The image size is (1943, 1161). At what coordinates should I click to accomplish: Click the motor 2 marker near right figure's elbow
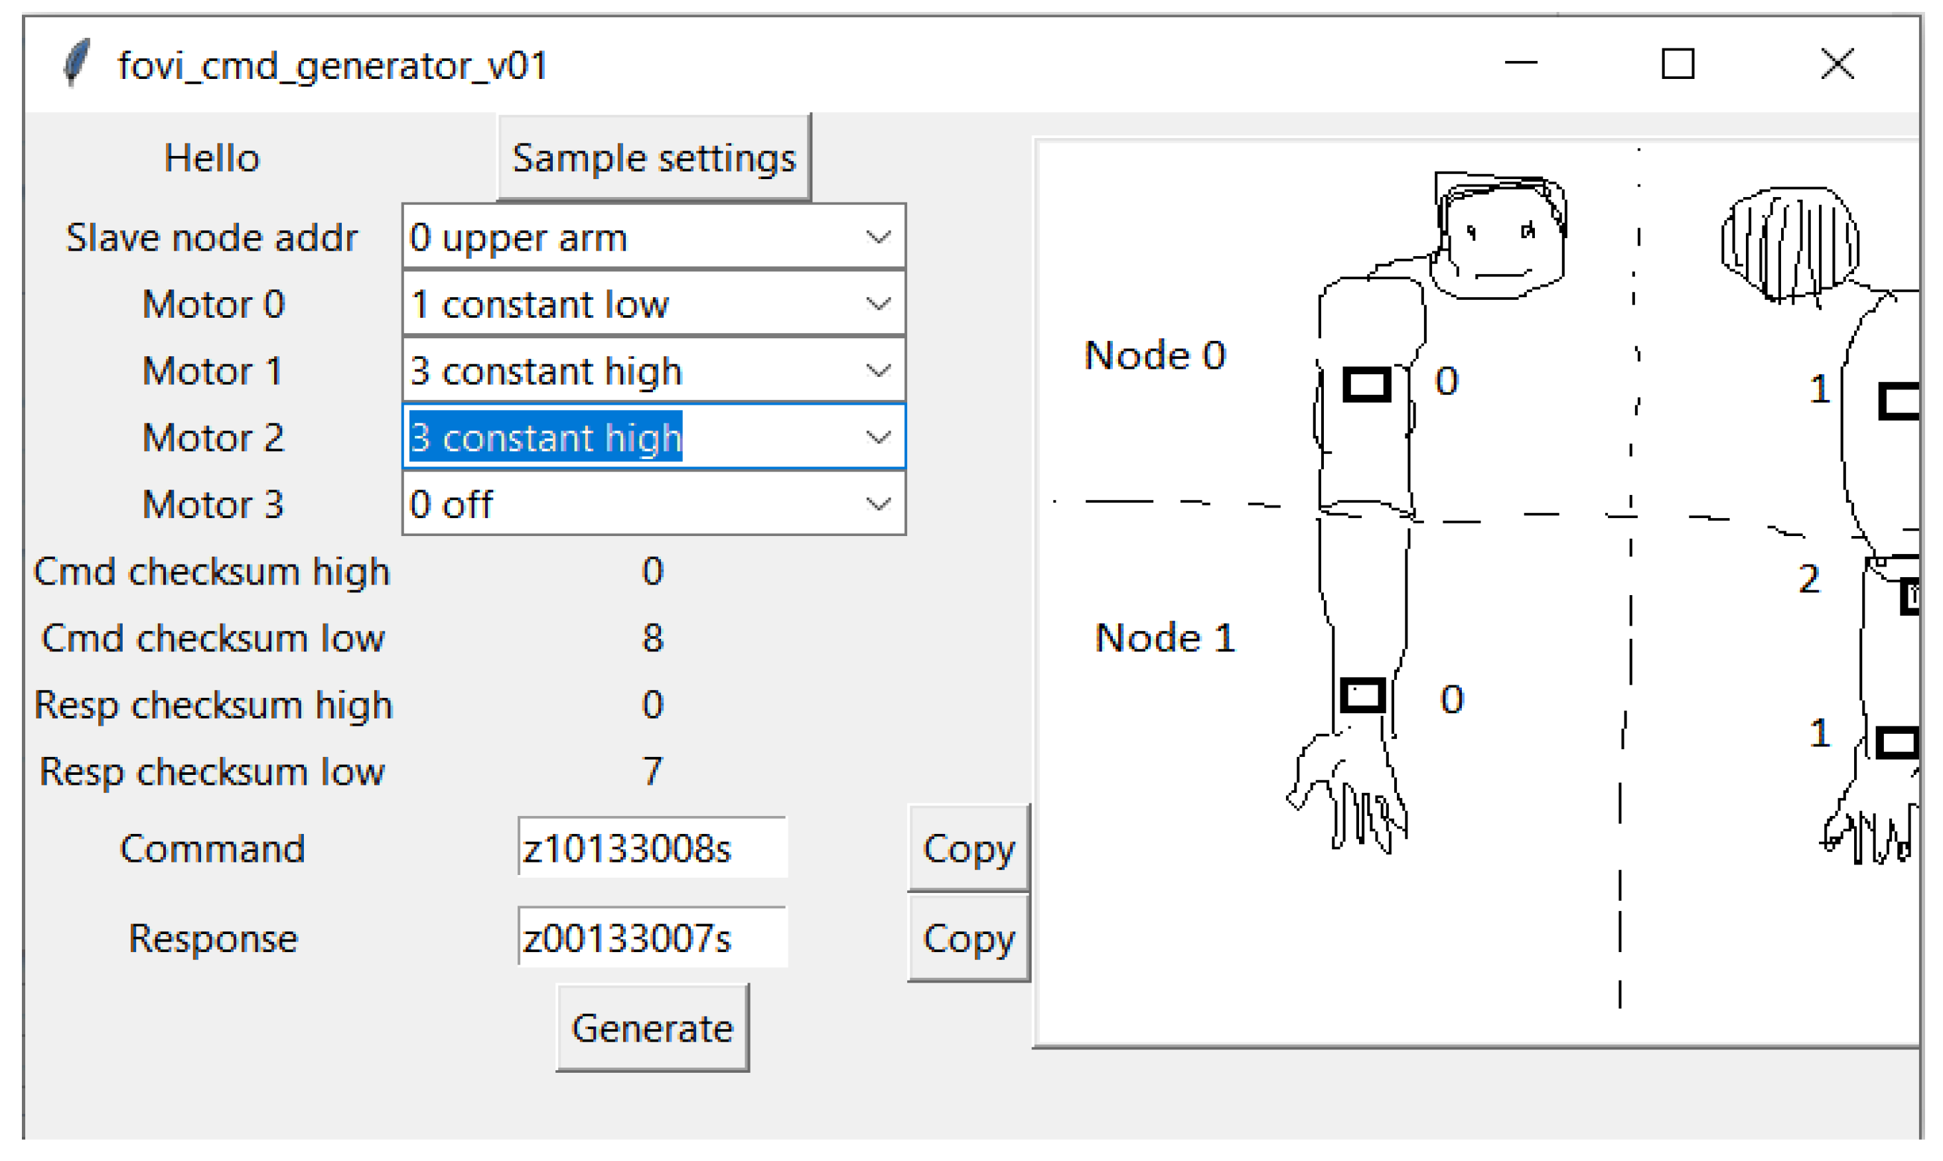tap(1909, 598)
